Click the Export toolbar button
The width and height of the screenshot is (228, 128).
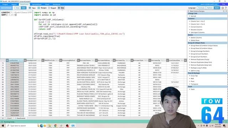[52, 8]
